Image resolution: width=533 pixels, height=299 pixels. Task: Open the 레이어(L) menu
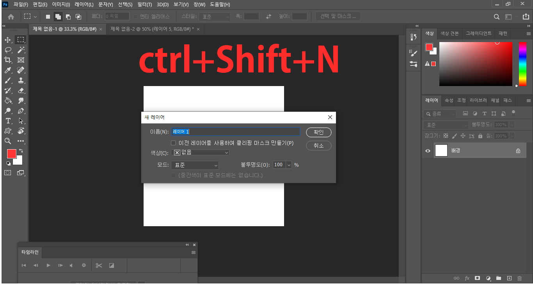point(84,5)
